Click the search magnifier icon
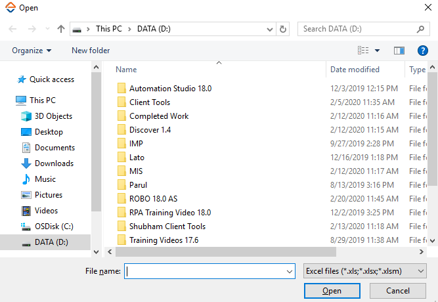Screen dimensions: 438x302 tap(421, 29)
